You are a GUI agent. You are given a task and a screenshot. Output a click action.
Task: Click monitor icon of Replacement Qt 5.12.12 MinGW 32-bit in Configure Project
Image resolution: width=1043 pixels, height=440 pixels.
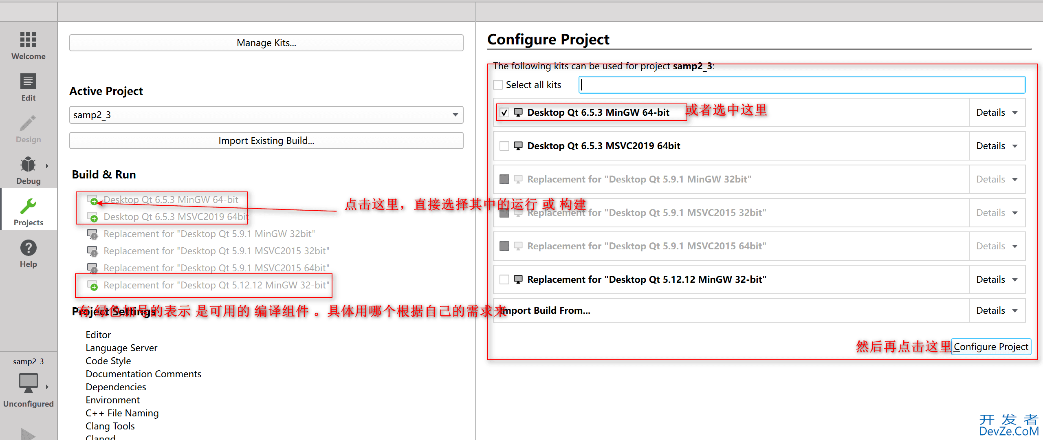(x=518, y=279)
